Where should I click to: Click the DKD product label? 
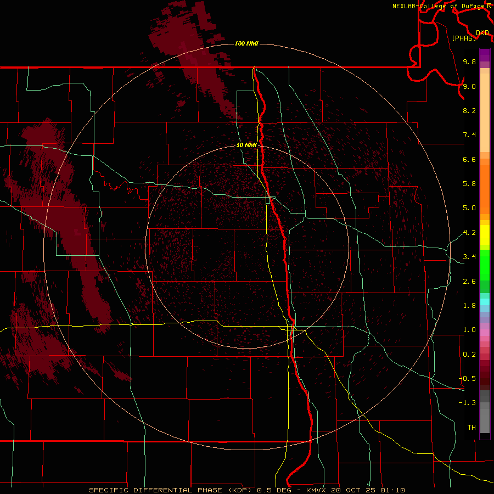[x=482, y=32]
